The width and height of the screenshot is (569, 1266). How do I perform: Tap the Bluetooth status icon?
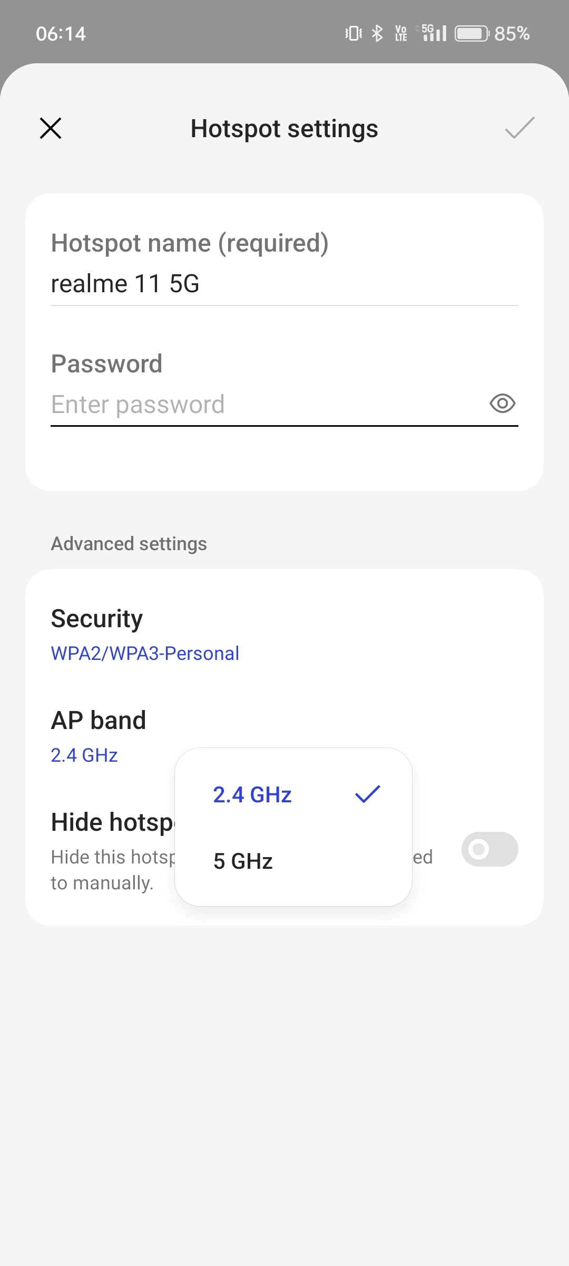click(x=377, y=34)
